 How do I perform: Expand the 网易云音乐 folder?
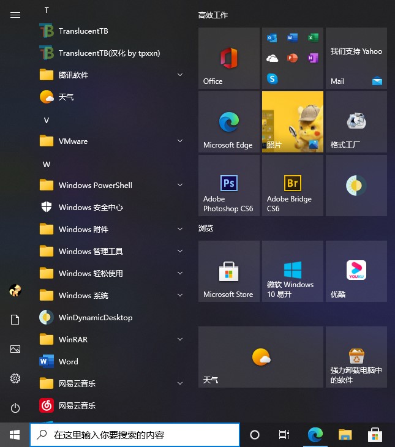click(x=112, y=383)
